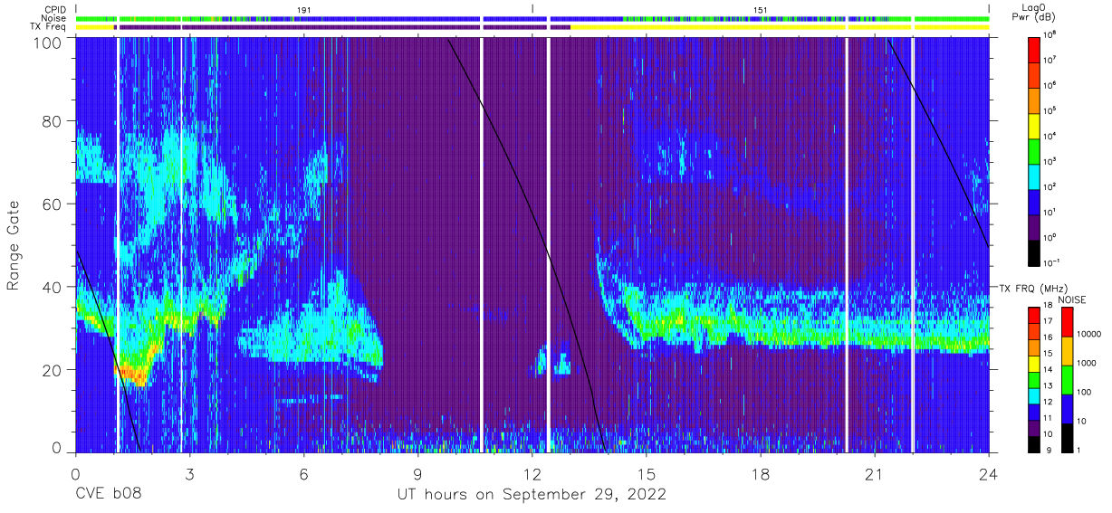Click the 14 label on TX FRQ scale
The height and width of the screenshot is (513, 1112).
click(x=1049, y=371)
